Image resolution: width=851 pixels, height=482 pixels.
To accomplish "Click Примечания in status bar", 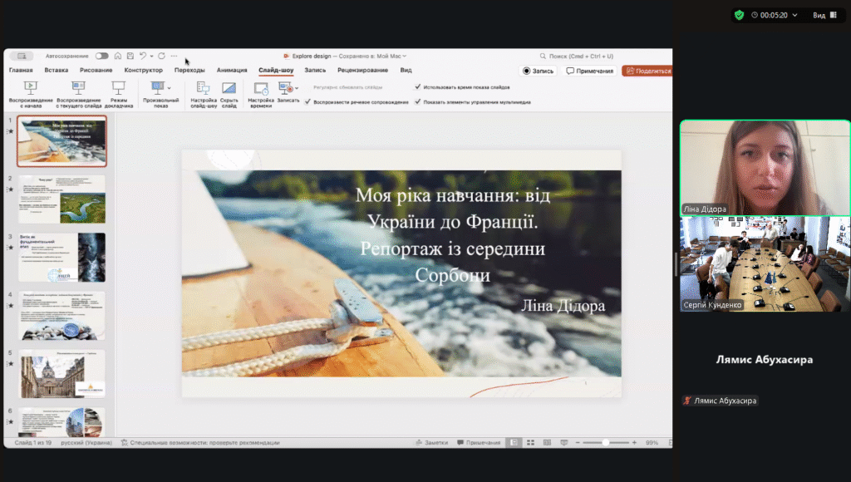I will coord(479,442).
